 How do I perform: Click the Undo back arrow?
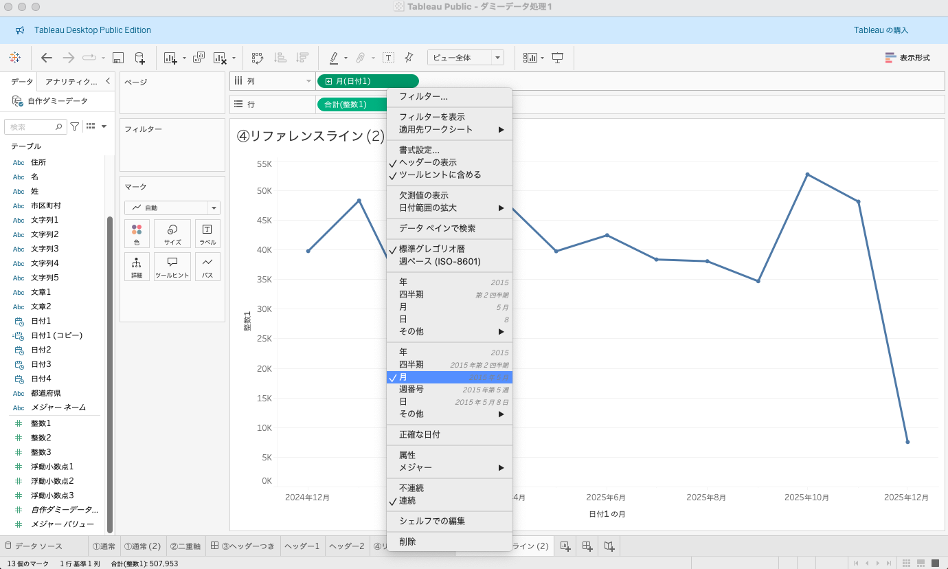coord(47,58)
